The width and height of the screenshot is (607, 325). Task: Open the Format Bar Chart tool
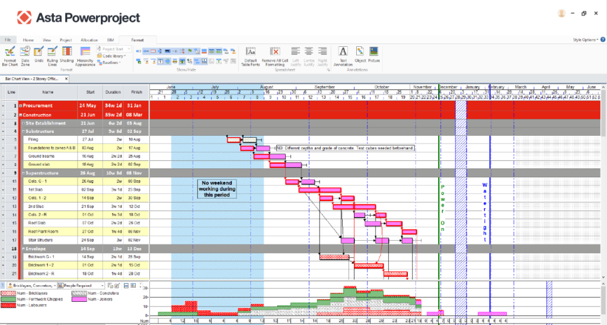(x=10, y=56)
